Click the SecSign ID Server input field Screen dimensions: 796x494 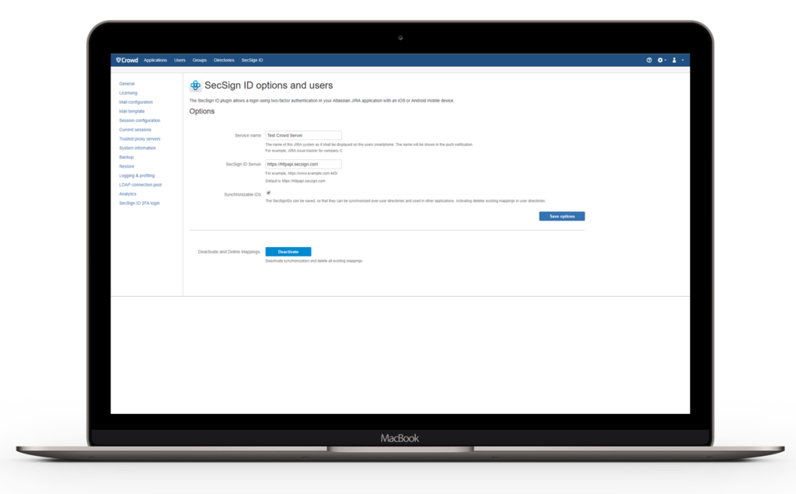(x=302, y=163)
